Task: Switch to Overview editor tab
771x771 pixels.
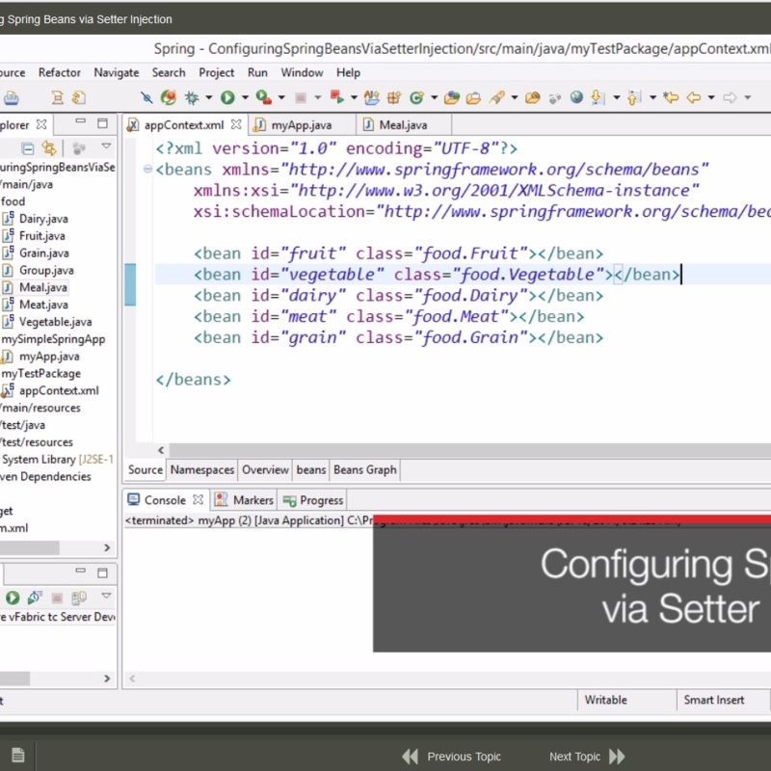Action: pyautogui.click(x=265, y=470)
